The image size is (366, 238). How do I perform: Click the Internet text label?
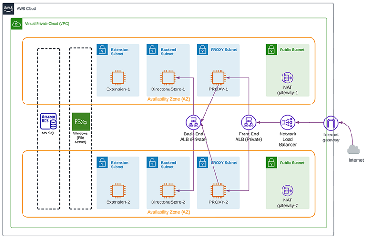click(356, 160)
